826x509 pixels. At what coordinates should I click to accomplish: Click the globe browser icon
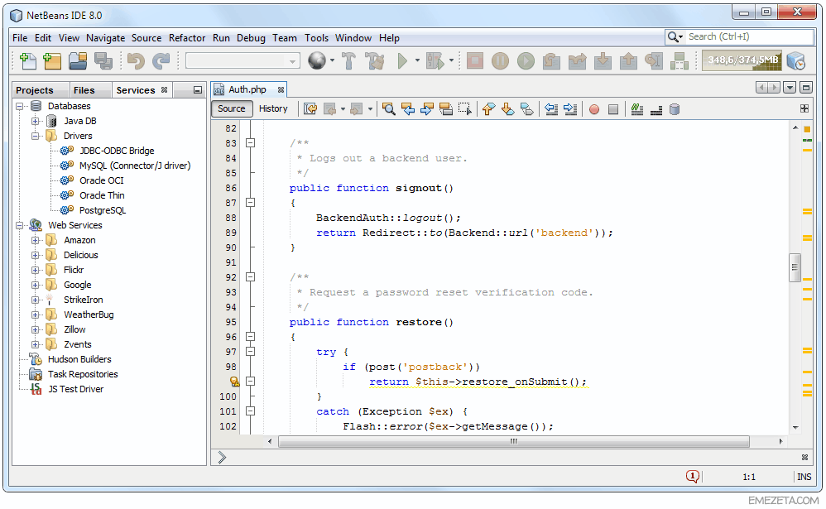(x=317, y=60)
